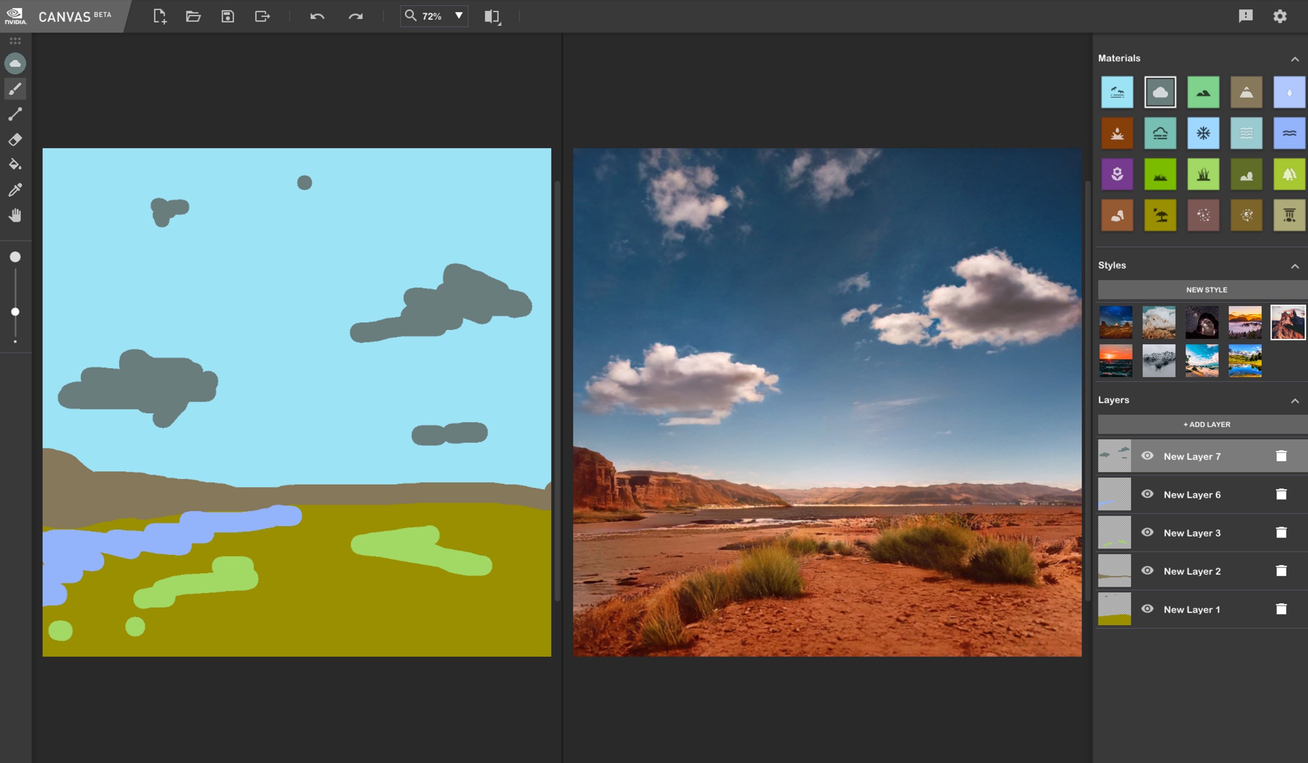Choose the Snow material swatch
The width and height of the screenshot is (1308, 763).
point(1203,133)
